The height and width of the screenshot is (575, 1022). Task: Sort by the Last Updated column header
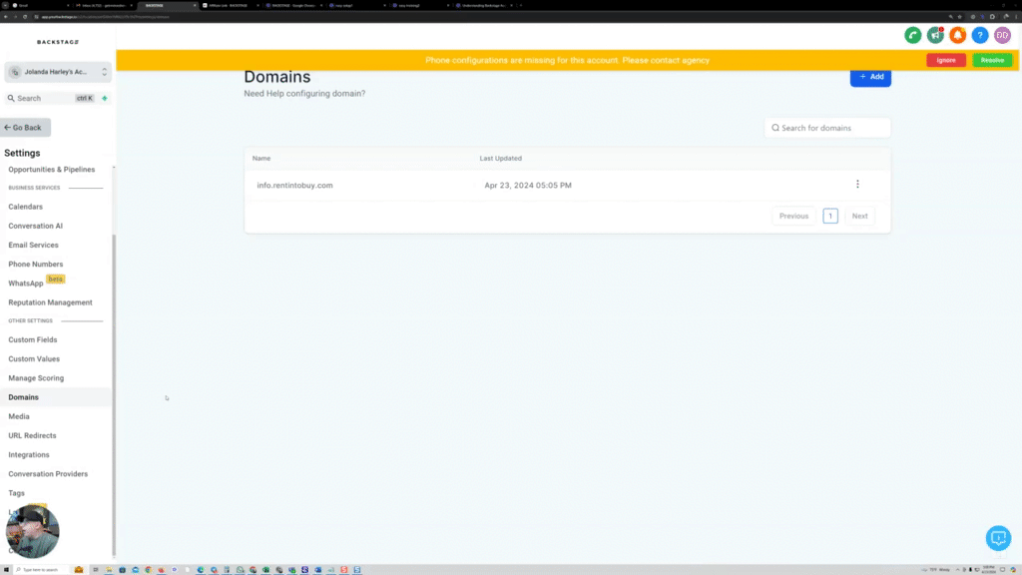499,158
